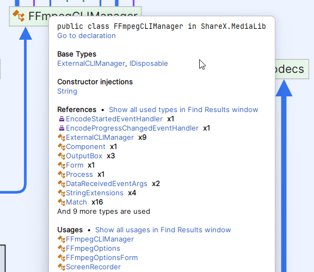Open the Process reference link
Screen dimensions: 314x272
[x=79, y=174]
